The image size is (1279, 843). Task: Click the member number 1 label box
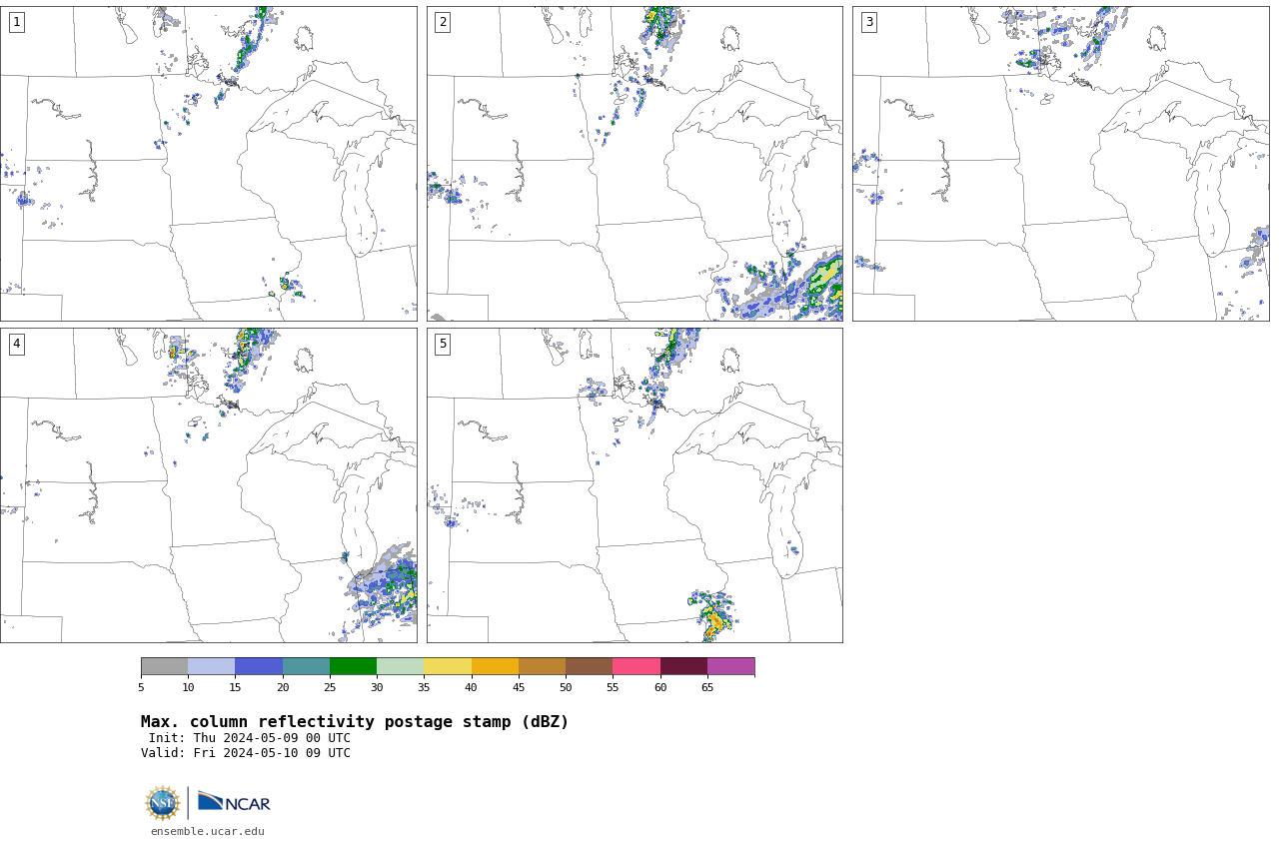[x=16, y=22]
